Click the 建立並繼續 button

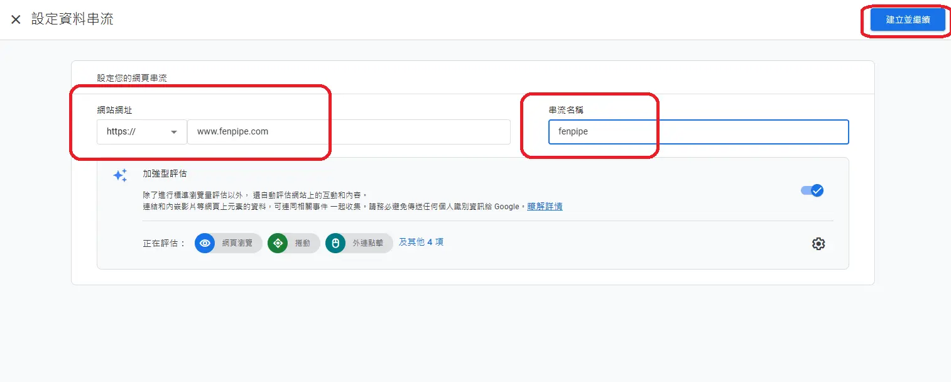907,19
